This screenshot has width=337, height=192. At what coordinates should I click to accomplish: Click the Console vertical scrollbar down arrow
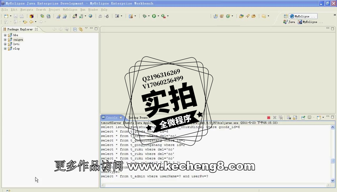333,180
